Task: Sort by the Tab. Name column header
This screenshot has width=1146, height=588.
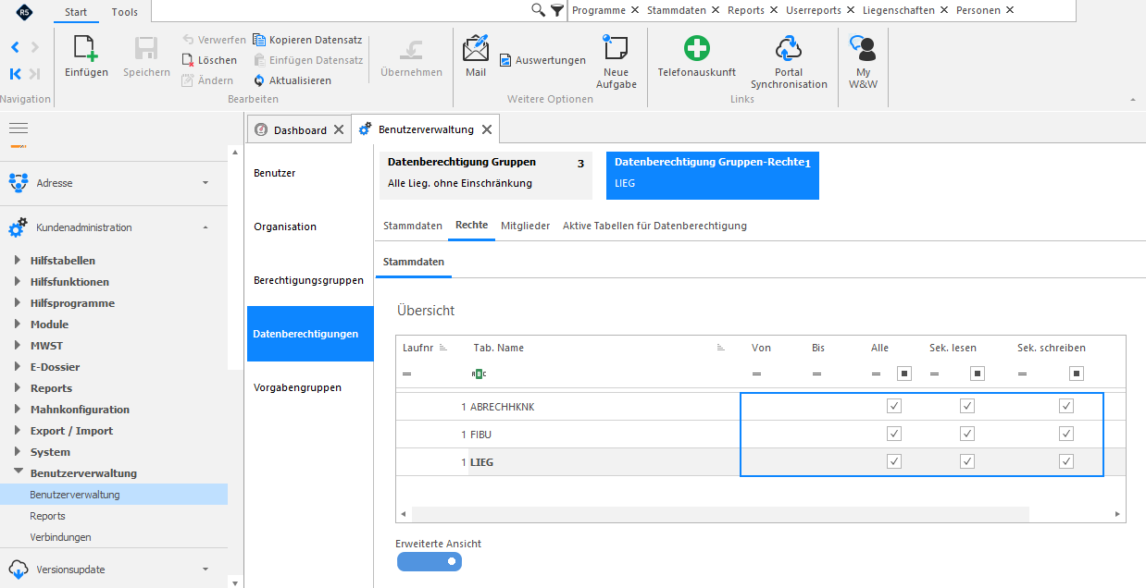Action: [499, 348]
